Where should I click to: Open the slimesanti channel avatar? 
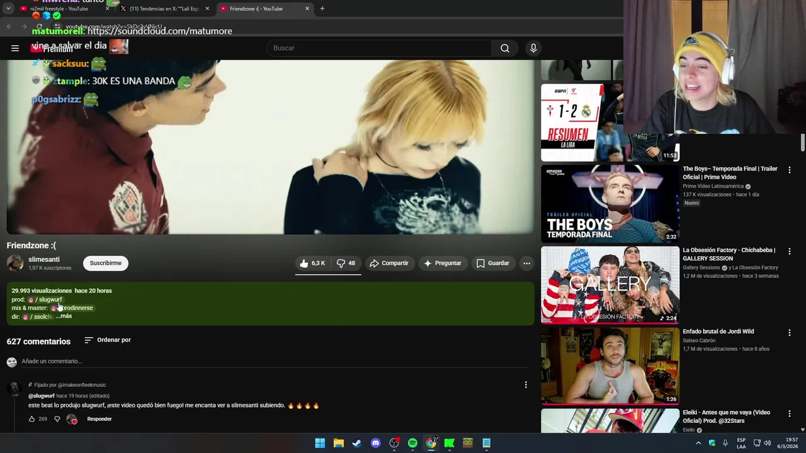(x=15, y=263)
